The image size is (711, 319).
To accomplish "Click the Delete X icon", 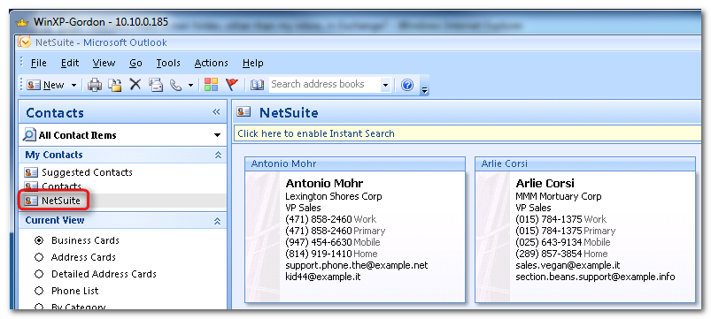I will [135, 84].
